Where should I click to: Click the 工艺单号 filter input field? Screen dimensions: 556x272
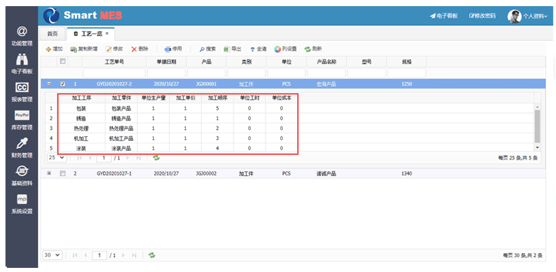pos(114,73)
